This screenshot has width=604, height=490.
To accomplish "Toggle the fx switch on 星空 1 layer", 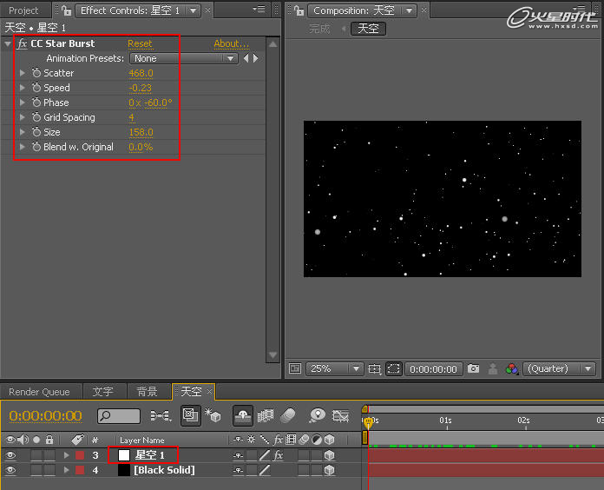I will click(x=278, y=455).
